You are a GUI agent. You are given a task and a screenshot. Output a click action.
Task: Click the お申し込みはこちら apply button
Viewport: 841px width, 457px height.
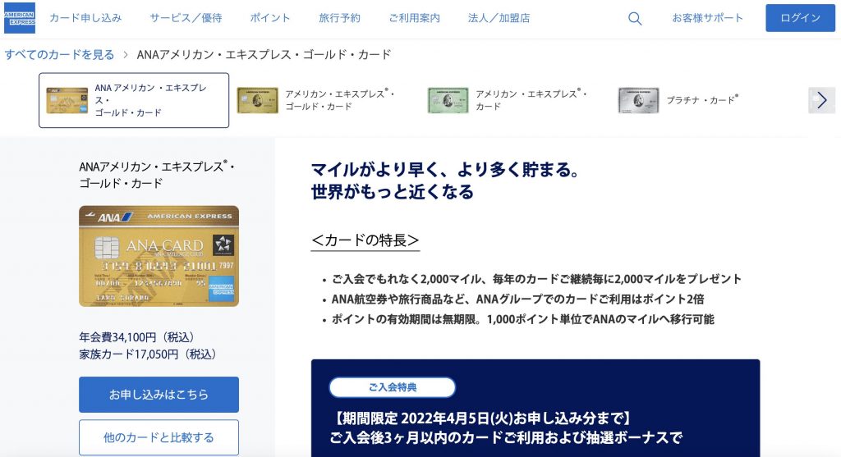pos(159,395)
